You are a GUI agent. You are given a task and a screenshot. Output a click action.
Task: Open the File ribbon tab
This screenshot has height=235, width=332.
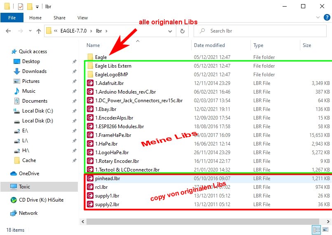12,18
